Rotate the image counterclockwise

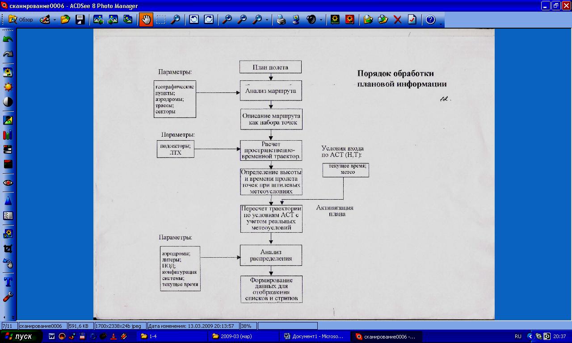point(194,20)
